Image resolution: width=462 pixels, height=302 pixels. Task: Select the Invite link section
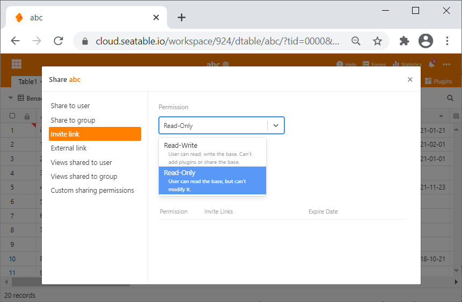coord(95,134)
